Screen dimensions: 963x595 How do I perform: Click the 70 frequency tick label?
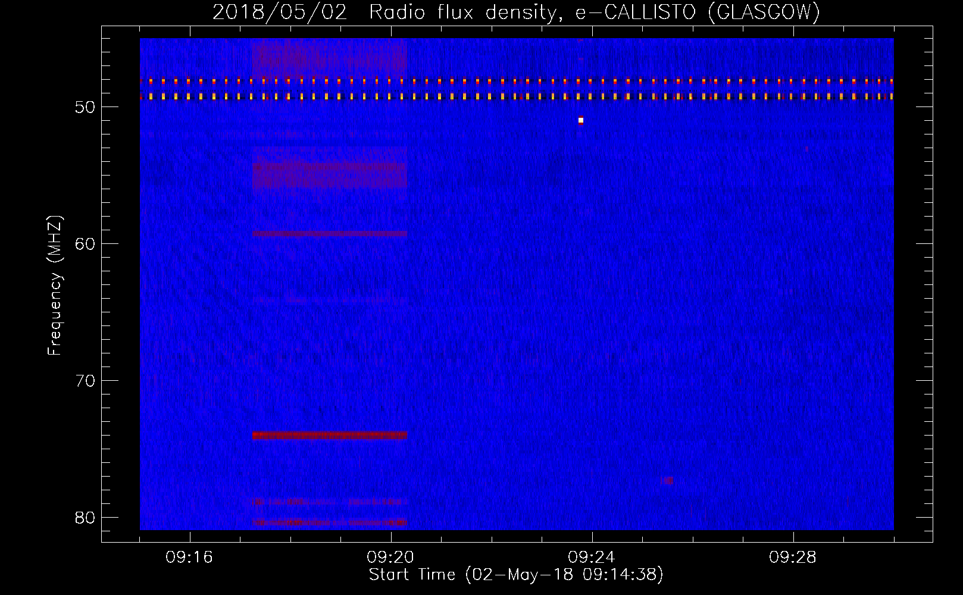pos(85,381)
